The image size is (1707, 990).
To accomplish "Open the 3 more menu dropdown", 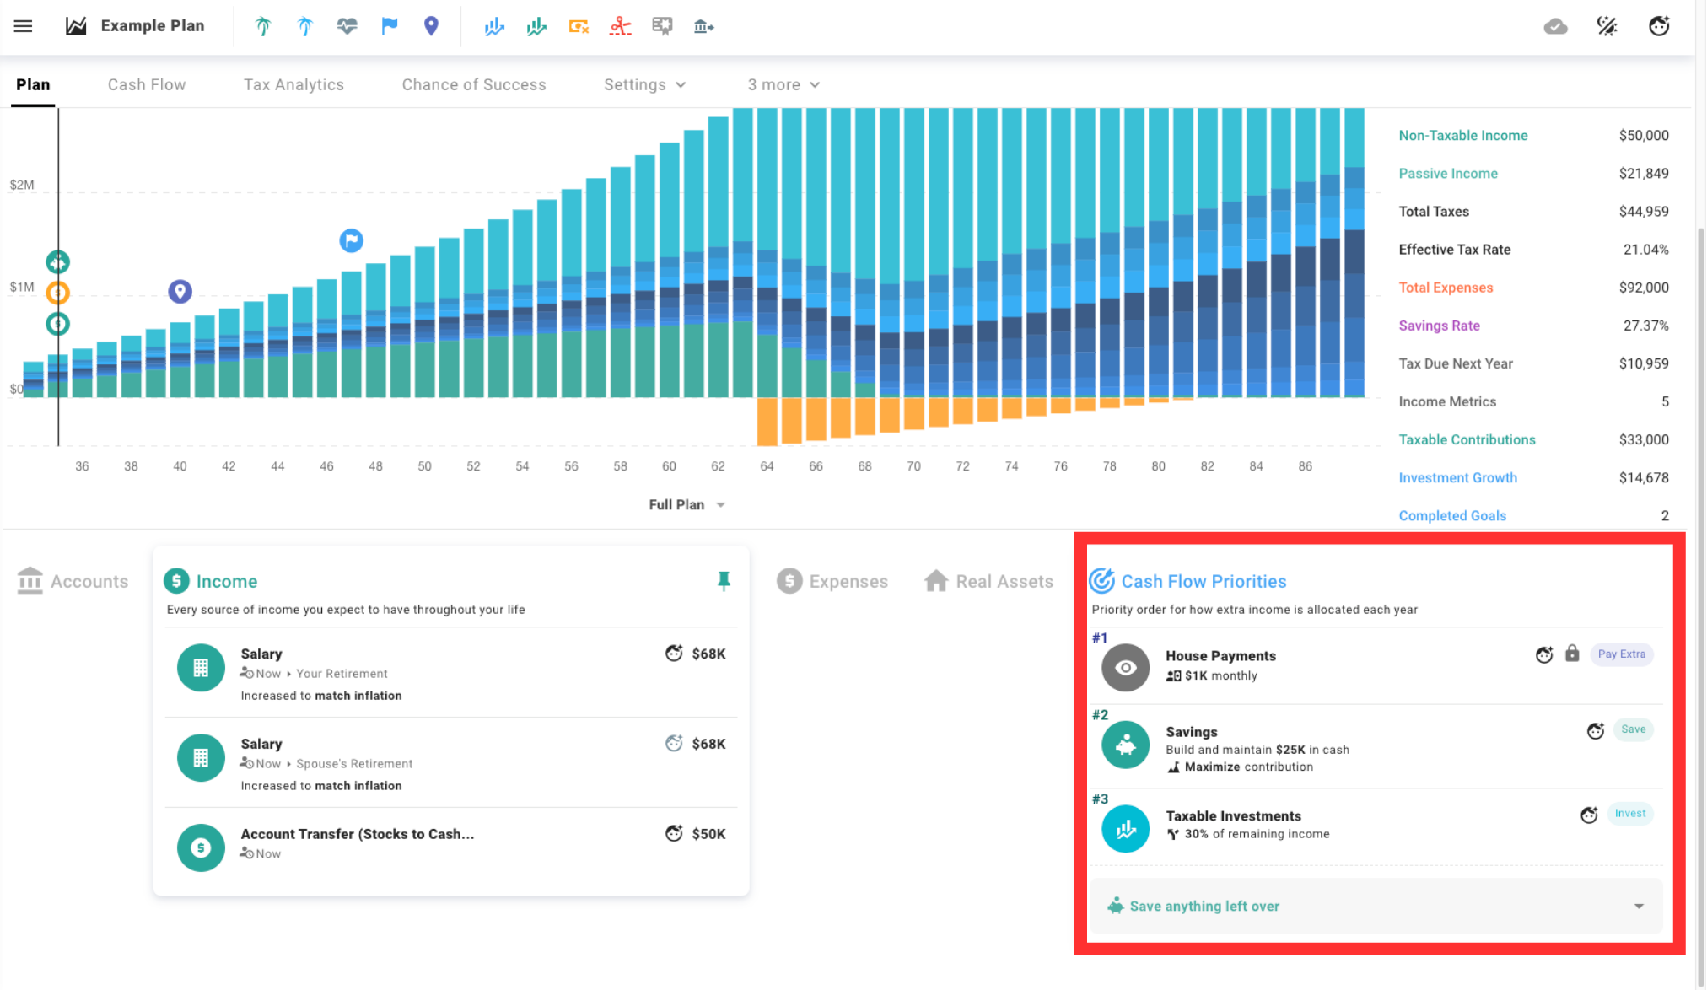I will pyautogui.click(x=783, y=84).
